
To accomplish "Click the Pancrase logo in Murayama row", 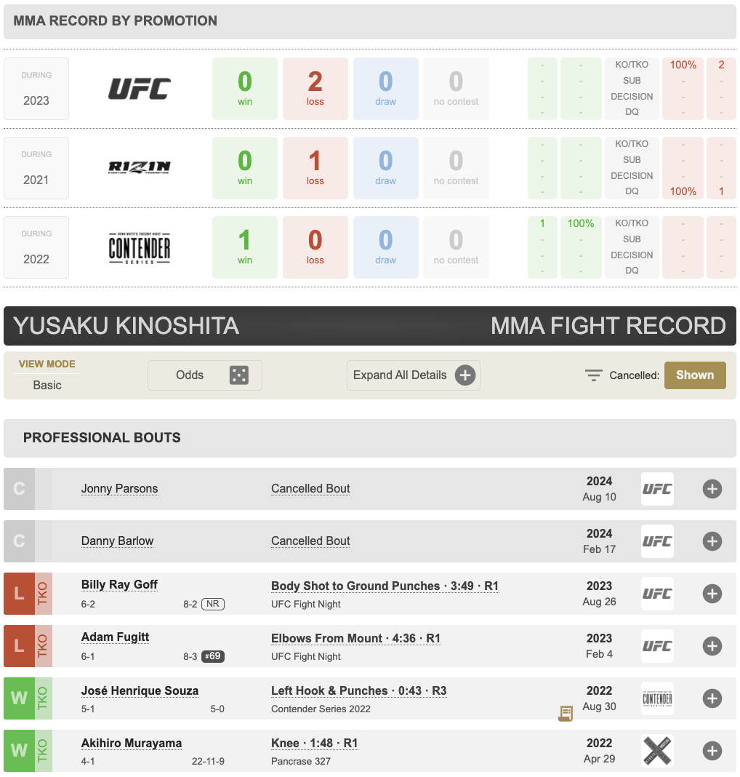I will 657,751.
